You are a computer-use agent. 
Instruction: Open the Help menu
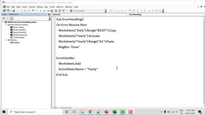tap(76, 7)
